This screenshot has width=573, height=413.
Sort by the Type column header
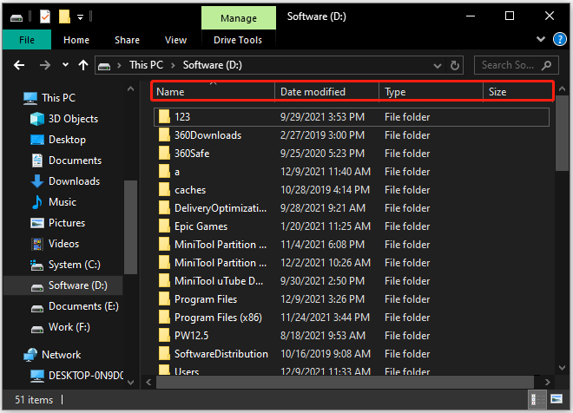pos(431,91)
